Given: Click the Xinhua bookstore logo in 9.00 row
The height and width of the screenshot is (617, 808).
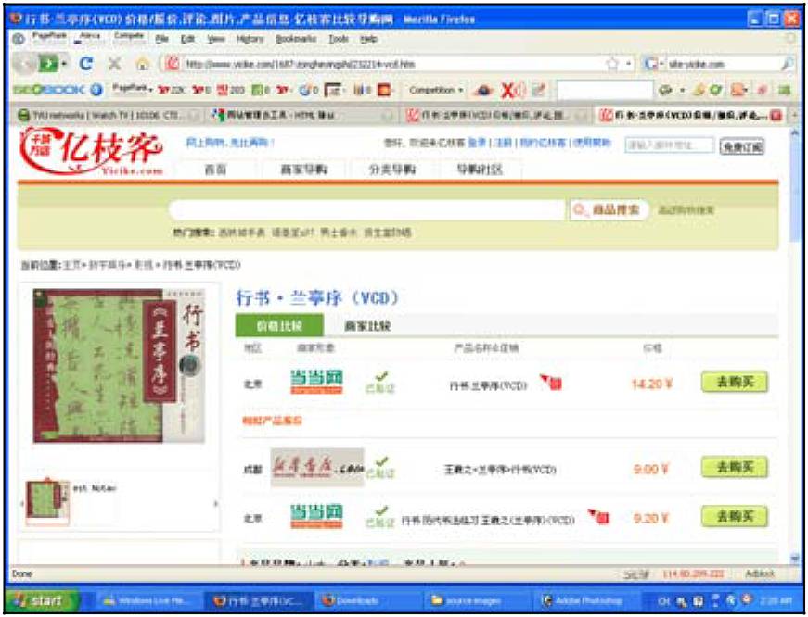Looking at the screenshot, I should click(x=317, y=467).
